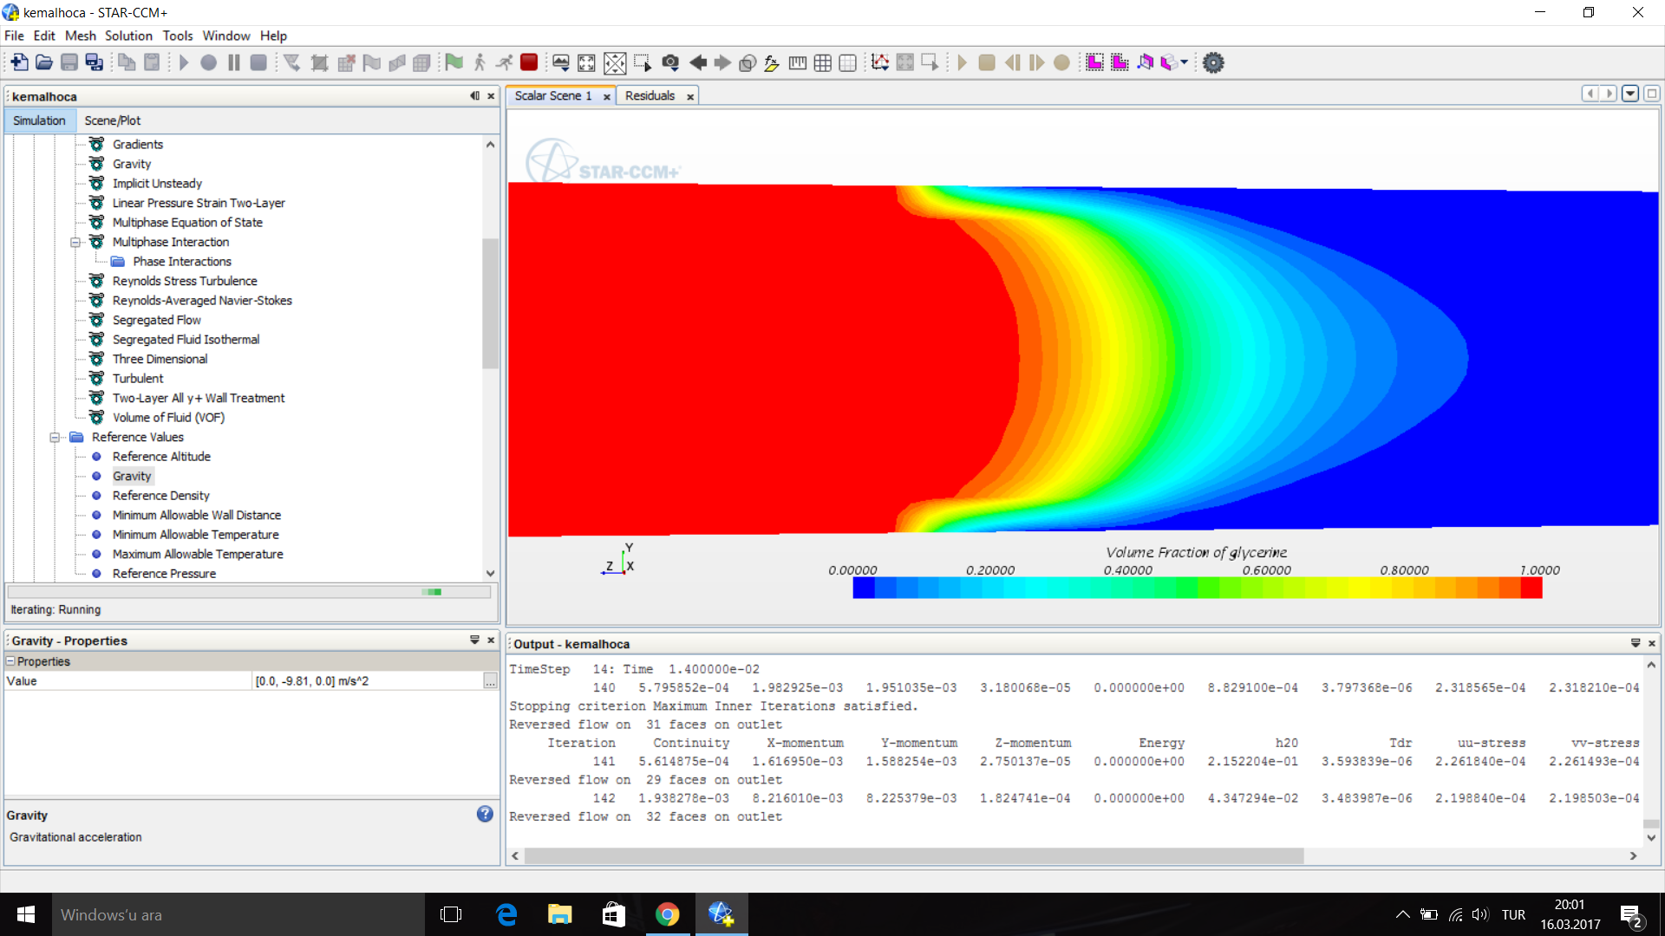Viewport: 1665px width, 936px height.
Task: Click the fx field function icon
Action: point(772,62)
